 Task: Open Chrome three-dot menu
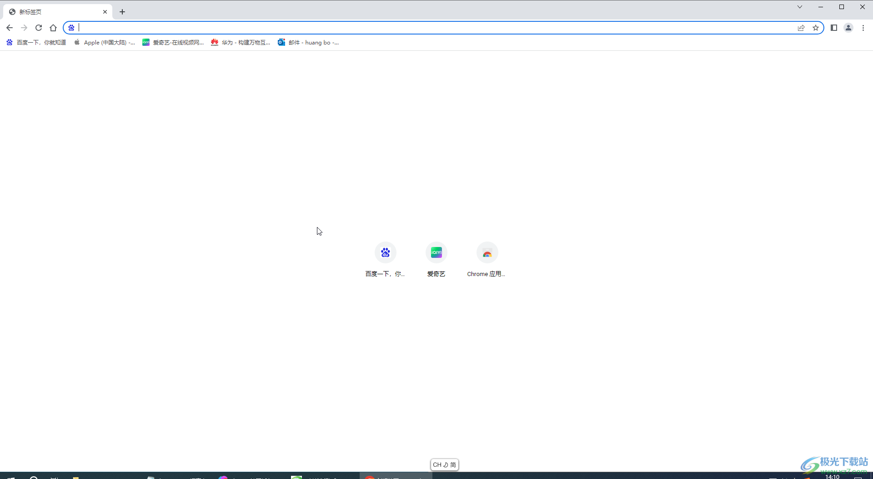pos(863,28)
